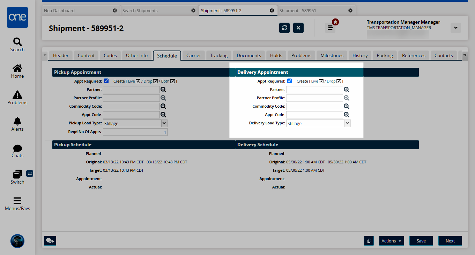Image resolution: width=475 pixels, height=255 pixels.
Task: Open delivery Commodity Code lookup magnifier
Action: (347, 106)
